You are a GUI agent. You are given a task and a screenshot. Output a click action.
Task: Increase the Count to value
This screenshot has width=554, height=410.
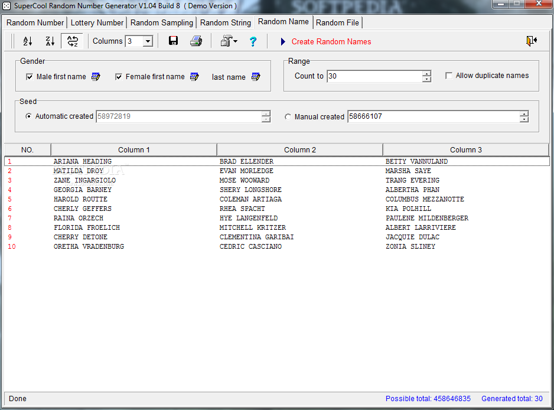[x=427, y=73]
